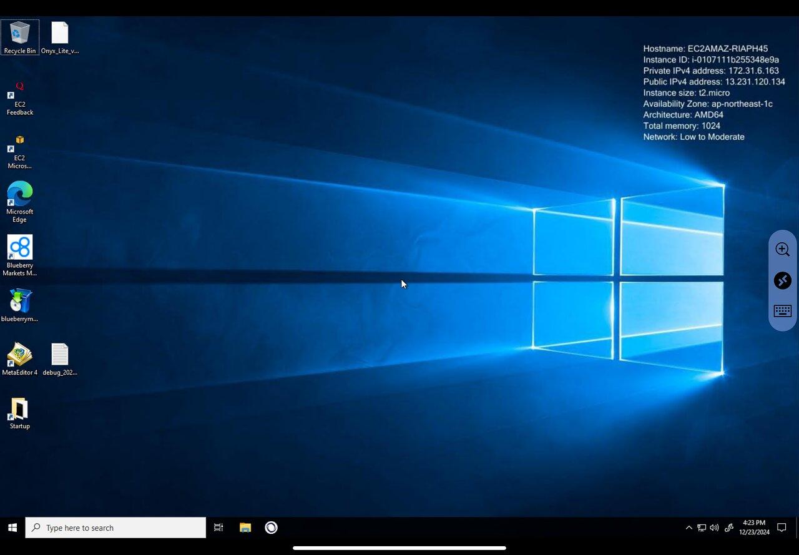Open the circular app pinned on taskbar
Viewport: 799px width, 555px height.
click(x=271, y=528)
